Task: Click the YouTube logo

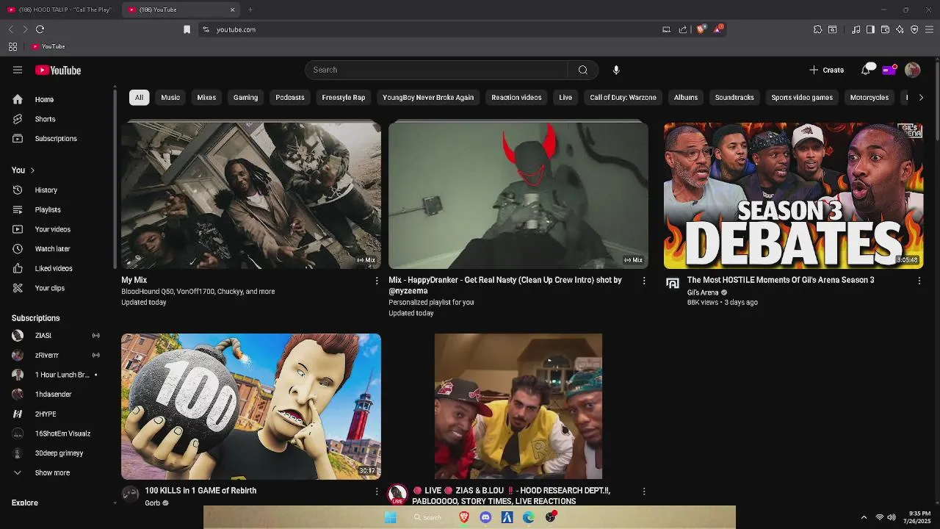Action: point(58,71)
